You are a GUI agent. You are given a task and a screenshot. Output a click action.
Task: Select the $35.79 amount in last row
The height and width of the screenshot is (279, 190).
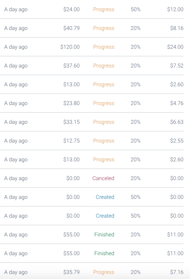71,272
